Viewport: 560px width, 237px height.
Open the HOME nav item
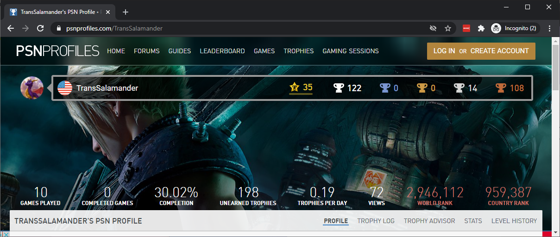[x=116, y=51]
